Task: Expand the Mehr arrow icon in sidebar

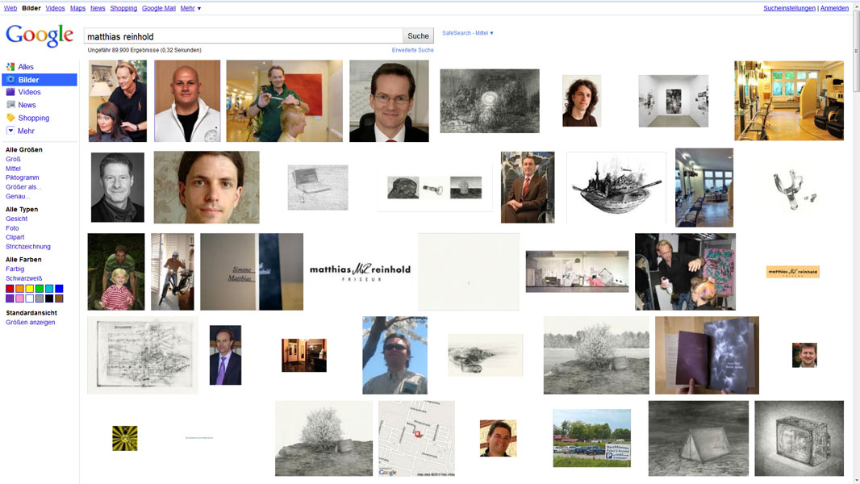Action: click(10, 131)
